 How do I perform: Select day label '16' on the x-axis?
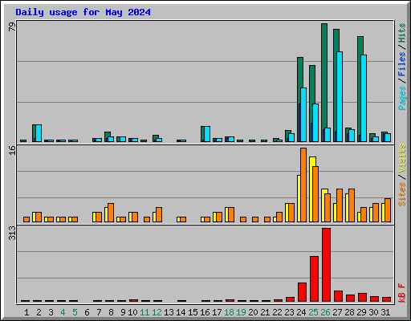pos(205,312)
